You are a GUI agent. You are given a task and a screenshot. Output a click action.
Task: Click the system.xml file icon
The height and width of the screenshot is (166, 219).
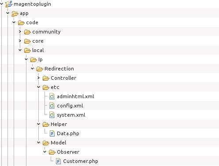(52, 115)
